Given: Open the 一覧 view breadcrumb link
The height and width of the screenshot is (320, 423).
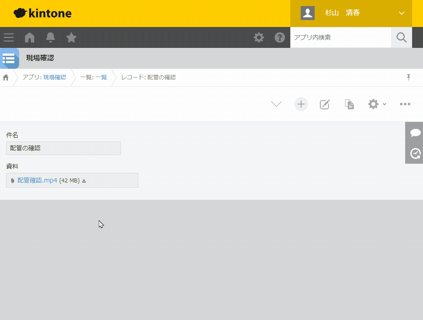Looking at the screenshot, I should 101,77.
